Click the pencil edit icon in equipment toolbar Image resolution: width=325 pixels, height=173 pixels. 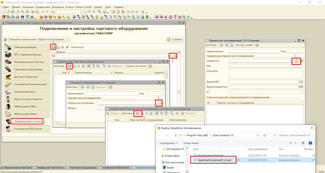coord(67,47)
